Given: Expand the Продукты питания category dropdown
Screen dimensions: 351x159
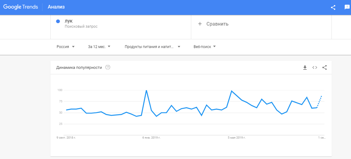Looking at the screenshot, I should click(x=152, y=47).
